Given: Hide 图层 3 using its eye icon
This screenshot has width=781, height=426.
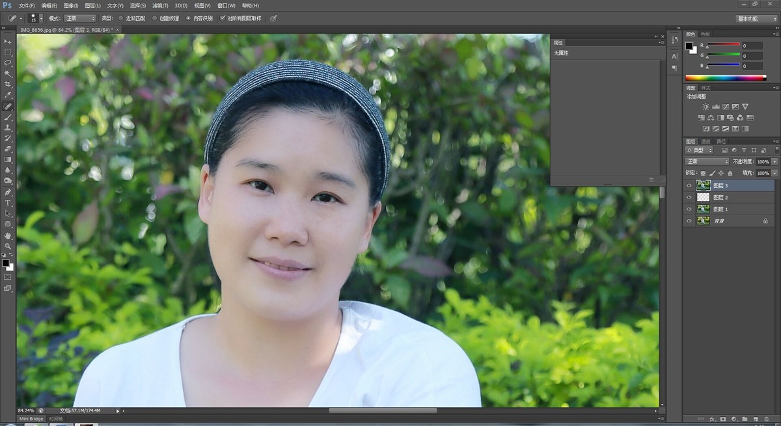Looking at the screenshot, I should coord(689,185).
